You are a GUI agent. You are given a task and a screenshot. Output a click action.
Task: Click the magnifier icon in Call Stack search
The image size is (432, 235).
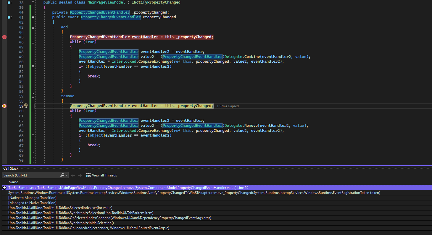click(x=62, y=175)
